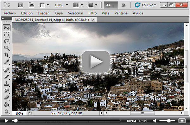Image resolution: width=190 pixels, height=125 pixels.
Task: Select the Eyedropper tool
Action: click(7, 62)
